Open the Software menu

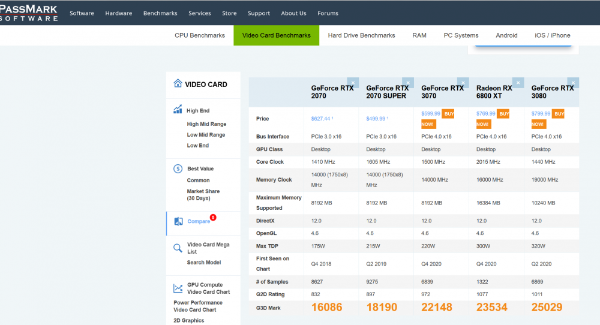pos(82,13)
